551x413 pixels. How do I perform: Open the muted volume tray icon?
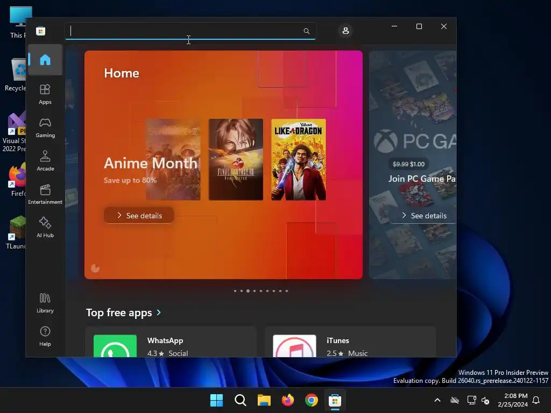(x=485, y=400)
